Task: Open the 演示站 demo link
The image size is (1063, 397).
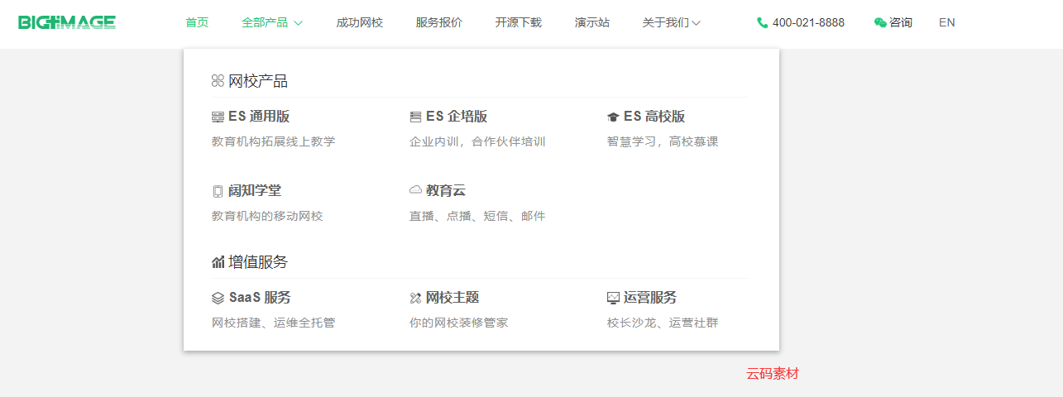Action: tap(591, 23)
